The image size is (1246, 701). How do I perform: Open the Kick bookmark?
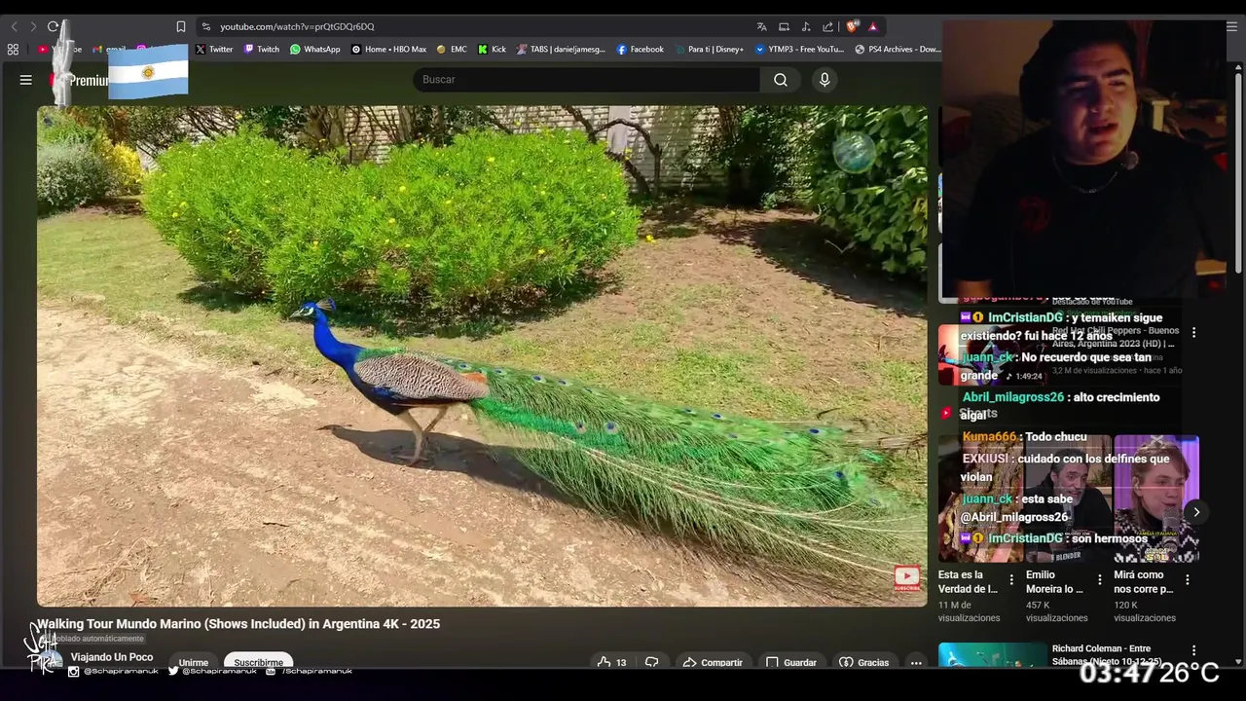click(x=492, y=49)
